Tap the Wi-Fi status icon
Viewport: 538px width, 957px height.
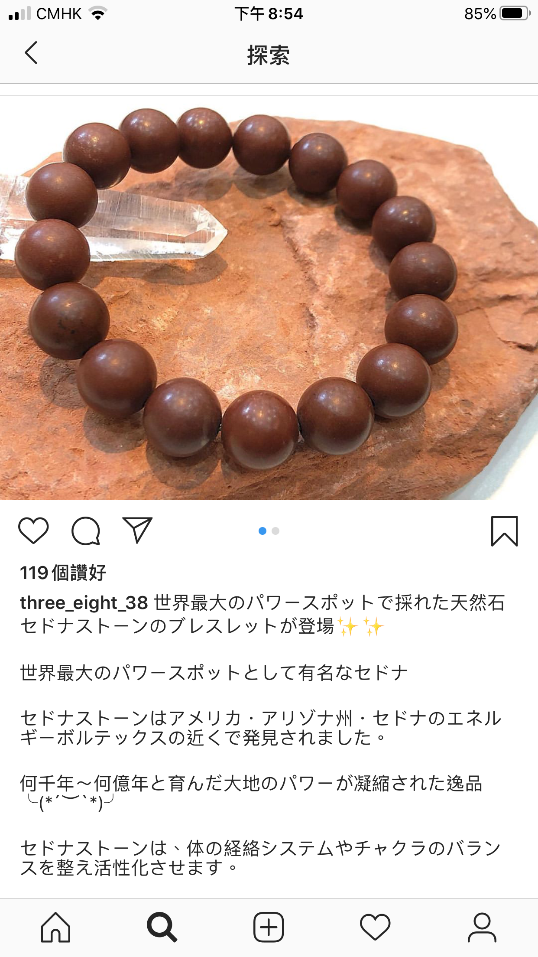click(98, 14)
